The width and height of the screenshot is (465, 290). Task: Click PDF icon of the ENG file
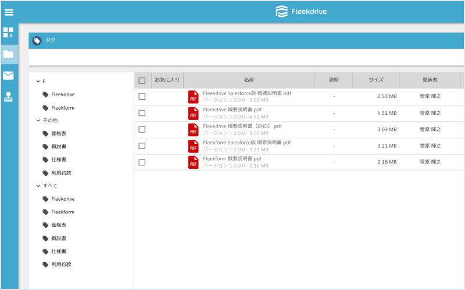(x=194, y=129)
